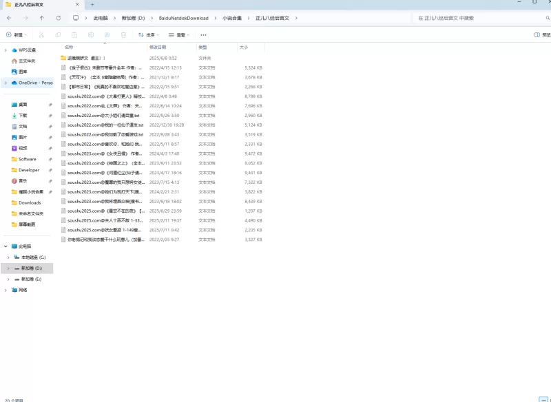The width and height of the screenshot is (551, 402).
Task: Expand 本地磁盘 (C:) tree node
Action: 8,257
